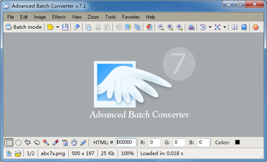
Task: Save the image with the floppy disk icon
Action: 65,27
